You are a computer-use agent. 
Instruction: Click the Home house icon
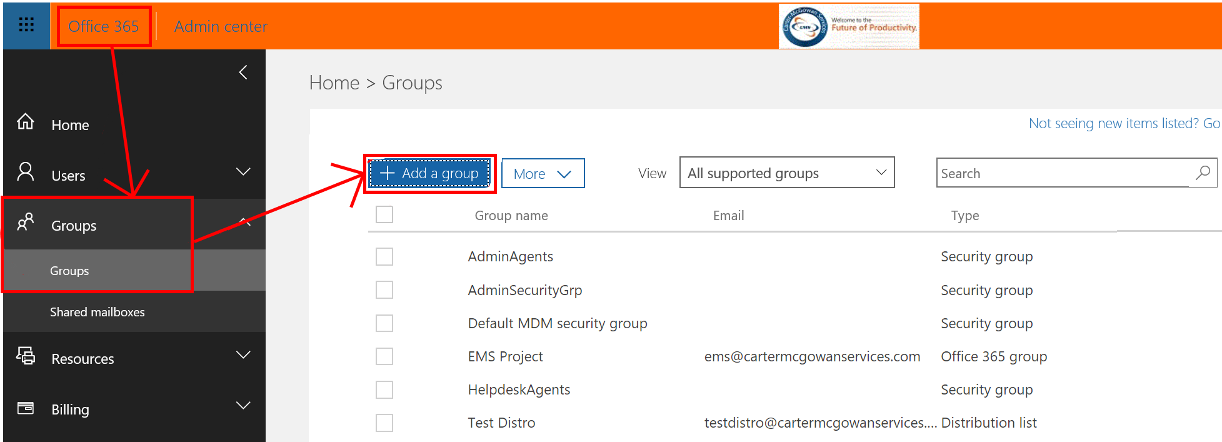(26, 121)
